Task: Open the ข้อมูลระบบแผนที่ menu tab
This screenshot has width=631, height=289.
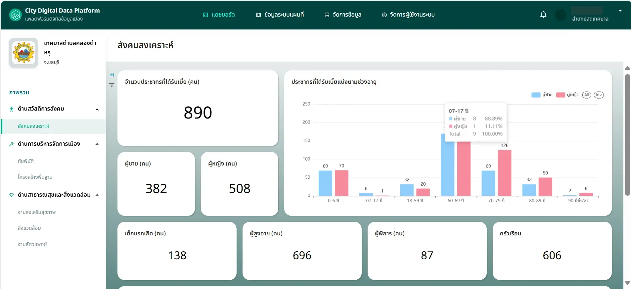Action: coord(280,15)
